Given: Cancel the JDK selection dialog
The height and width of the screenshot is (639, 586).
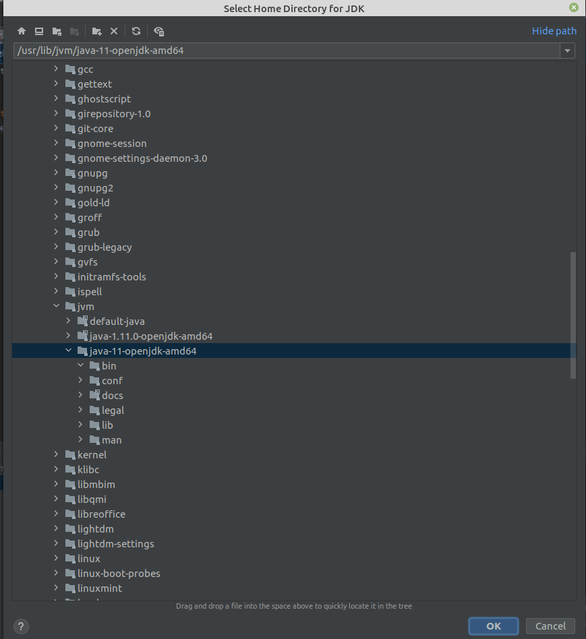Looking at the screenshot, I should 550,626.
